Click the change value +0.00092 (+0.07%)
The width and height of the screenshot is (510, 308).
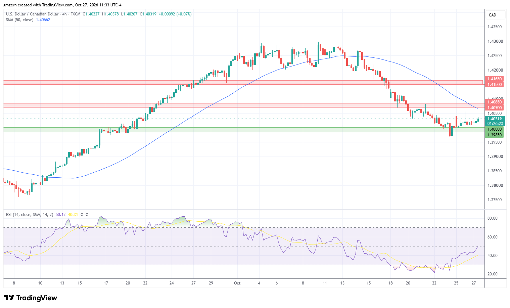pyautogui.click(x=175, y=14)
